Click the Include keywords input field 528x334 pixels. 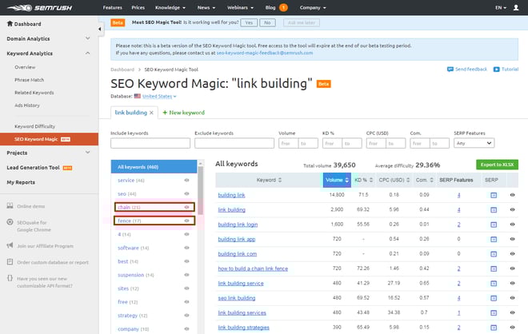pos(150,143)
